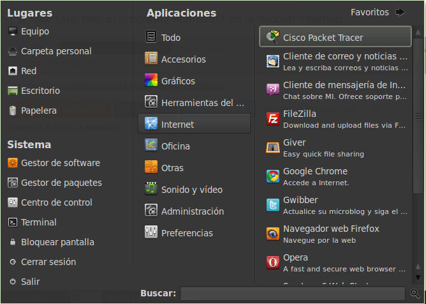Image resolution: width=426 pixels, height=304 pixels.
Task: Click the Terminal prompt icon
Action: [13, 222]
